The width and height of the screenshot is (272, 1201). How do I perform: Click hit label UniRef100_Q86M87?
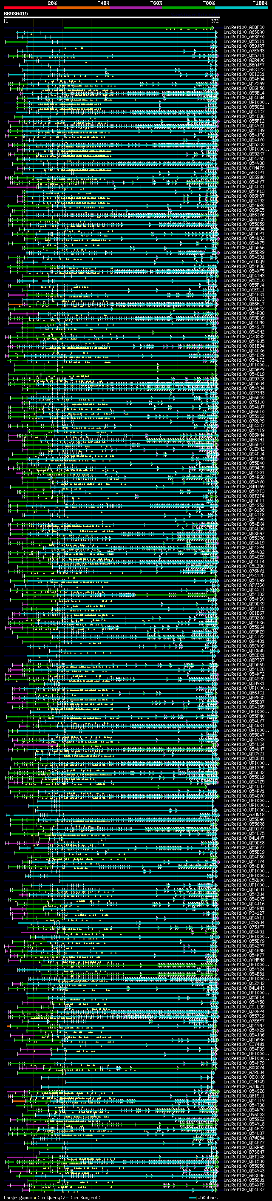tap(244, 196)
